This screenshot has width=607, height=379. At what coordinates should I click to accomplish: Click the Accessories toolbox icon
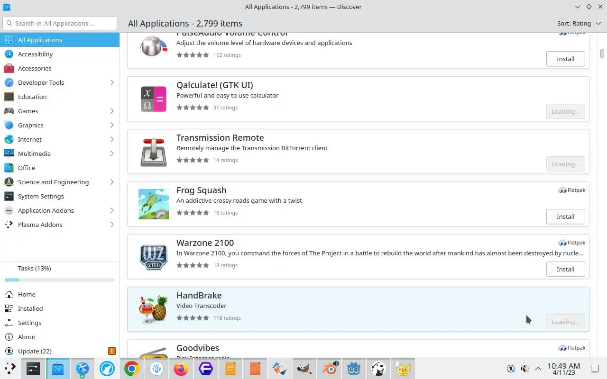click(x=9, y=68)
